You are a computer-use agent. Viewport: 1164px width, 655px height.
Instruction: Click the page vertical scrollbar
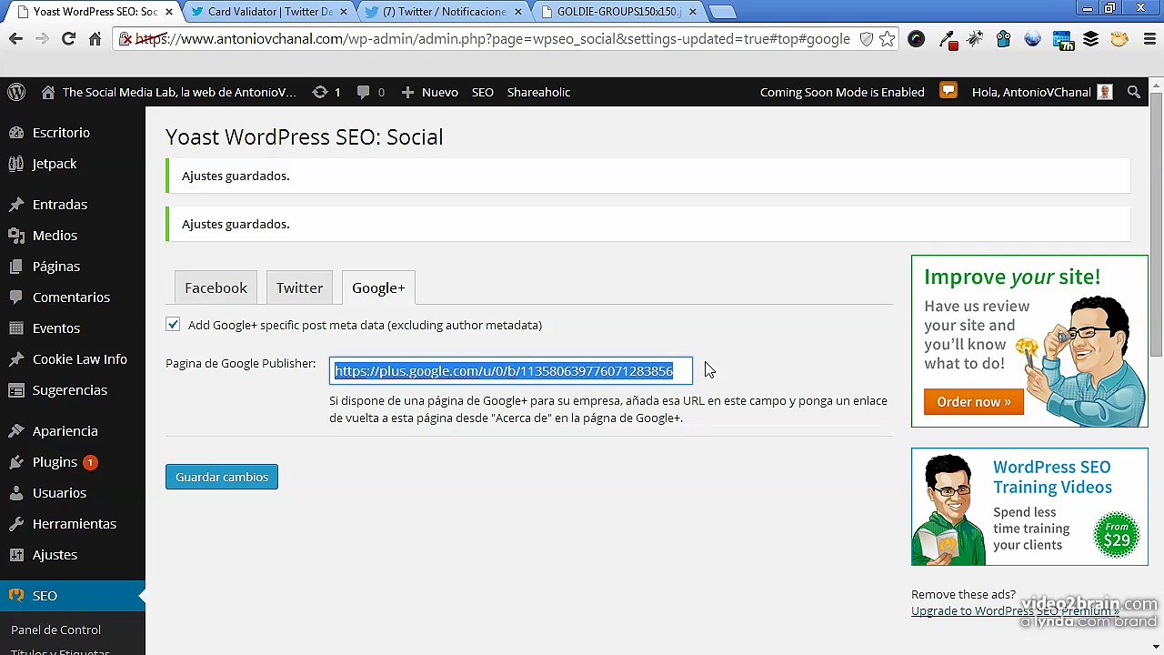(x=1156, y=223)
